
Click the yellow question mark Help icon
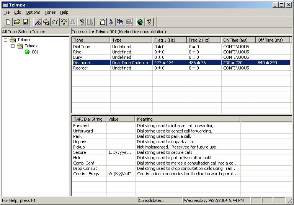click(x=149, y=22)
